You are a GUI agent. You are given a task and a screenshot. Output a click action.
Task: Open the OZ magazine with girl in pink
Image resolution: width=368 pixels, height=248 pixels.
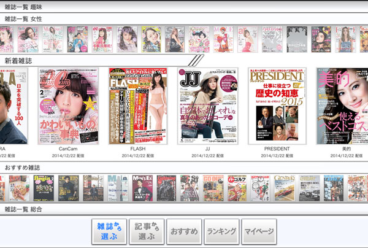tap(102, 39)
